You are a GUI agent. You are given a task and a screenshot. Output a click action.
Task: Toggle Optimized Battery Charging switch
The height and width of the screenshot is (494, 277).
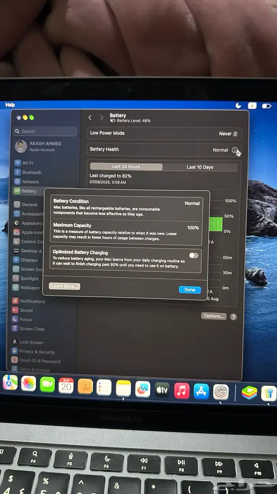click(194, 256)
